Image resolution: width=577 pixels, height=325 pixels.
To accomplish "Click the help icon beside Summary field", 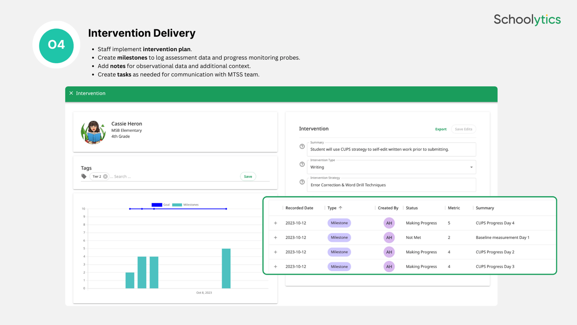I will (302, 146).
